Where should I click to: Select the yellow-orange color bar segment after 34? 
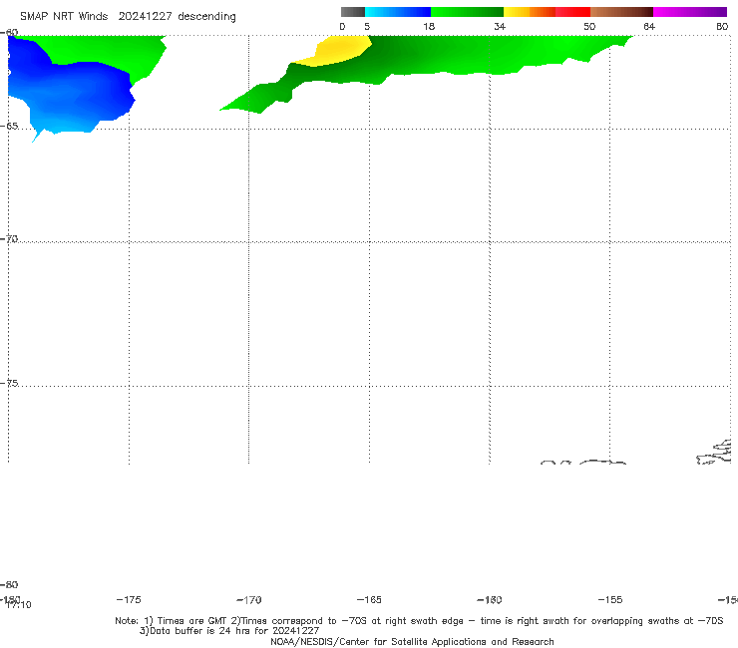pyautogui.click(x=529, y=12)
